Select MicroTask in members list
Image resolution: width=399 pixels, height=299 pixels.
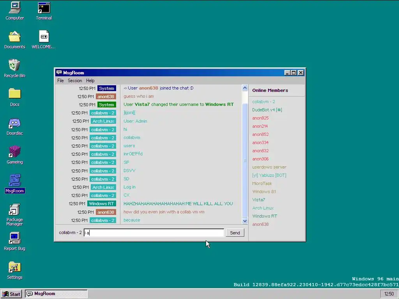tap(262, 183)
